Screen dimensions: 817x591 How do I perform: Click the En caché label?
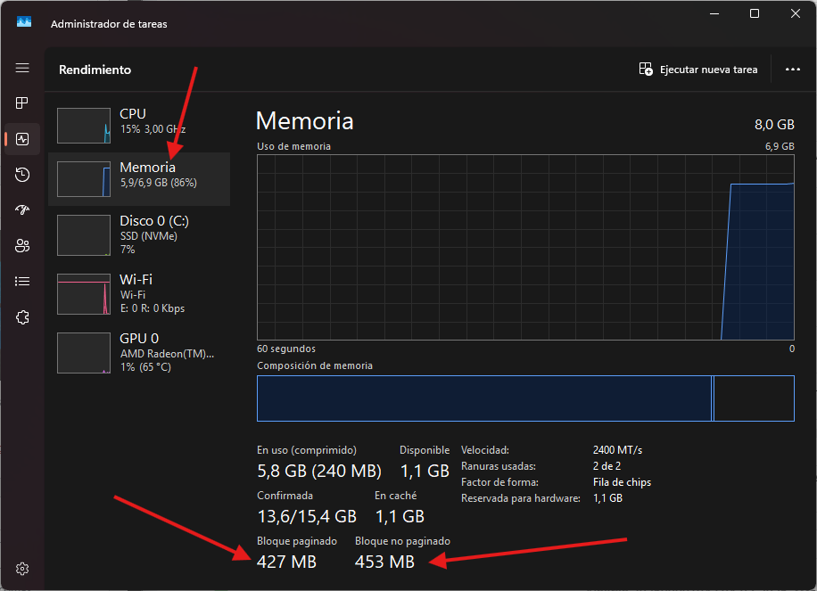(x=395, y=496)
